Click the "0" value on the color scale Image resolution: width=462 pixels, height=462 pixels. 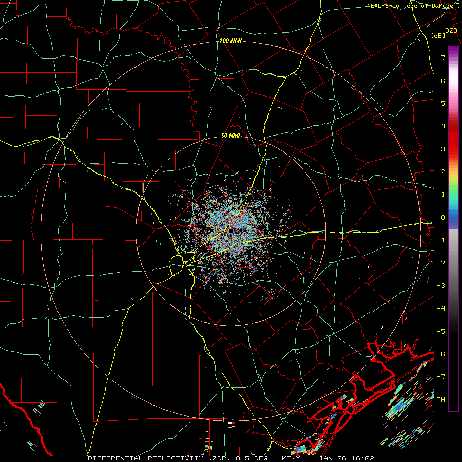click(x=443, y=218)
